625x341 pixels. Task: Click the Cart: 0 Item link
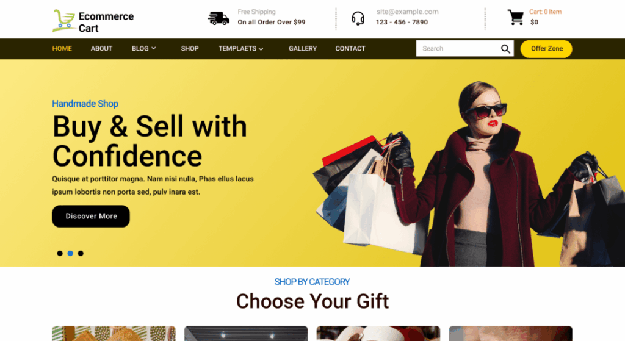(x=545, y=12)
